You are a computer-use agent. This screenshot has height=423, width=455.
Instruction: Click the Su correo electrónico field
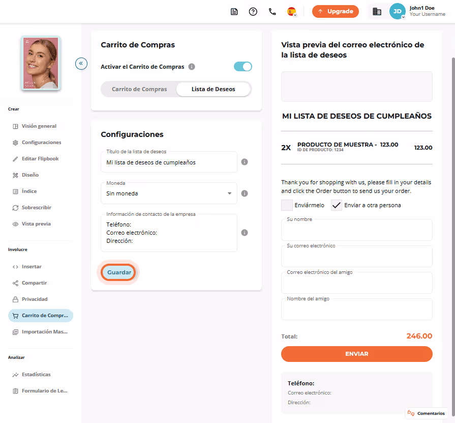(357, 257)
